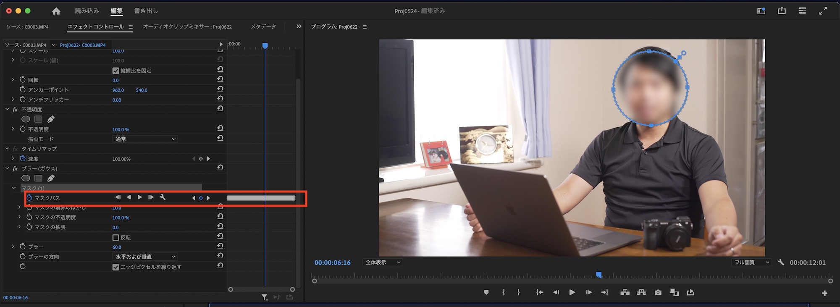This screenshot has height=307, width=840.
Task: Open the 描画モード dropdown
Action: click(145, 139)
